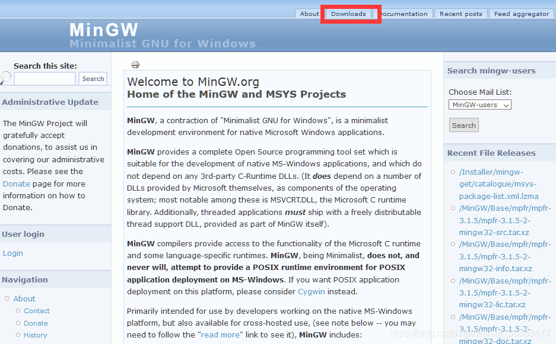This screenshot has height=344, width=556.
Task: Open mpfr-3.1.5-2-mingw32-src.tar.xz release link
Action: coord(505,220)
